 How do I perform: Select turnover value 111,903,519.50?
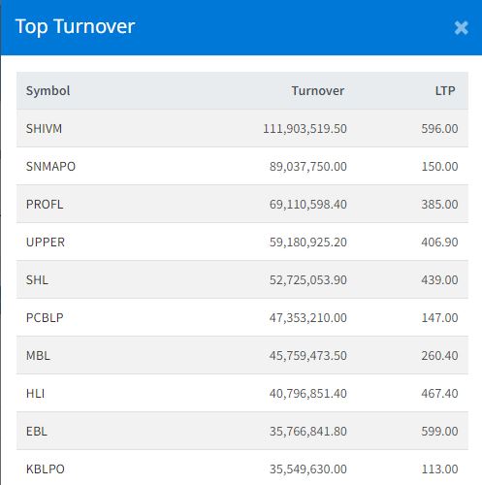point(305,129)
